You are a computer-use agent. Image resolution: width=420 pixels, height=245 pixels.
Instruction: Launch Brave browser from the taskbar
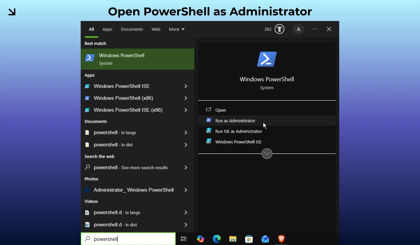(281, 239)
